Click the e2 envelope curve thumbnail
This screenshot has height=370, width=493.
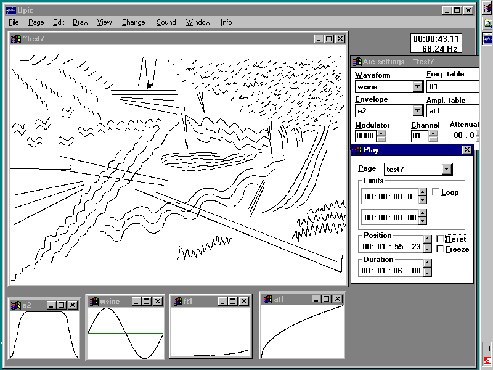coord(44,334)
